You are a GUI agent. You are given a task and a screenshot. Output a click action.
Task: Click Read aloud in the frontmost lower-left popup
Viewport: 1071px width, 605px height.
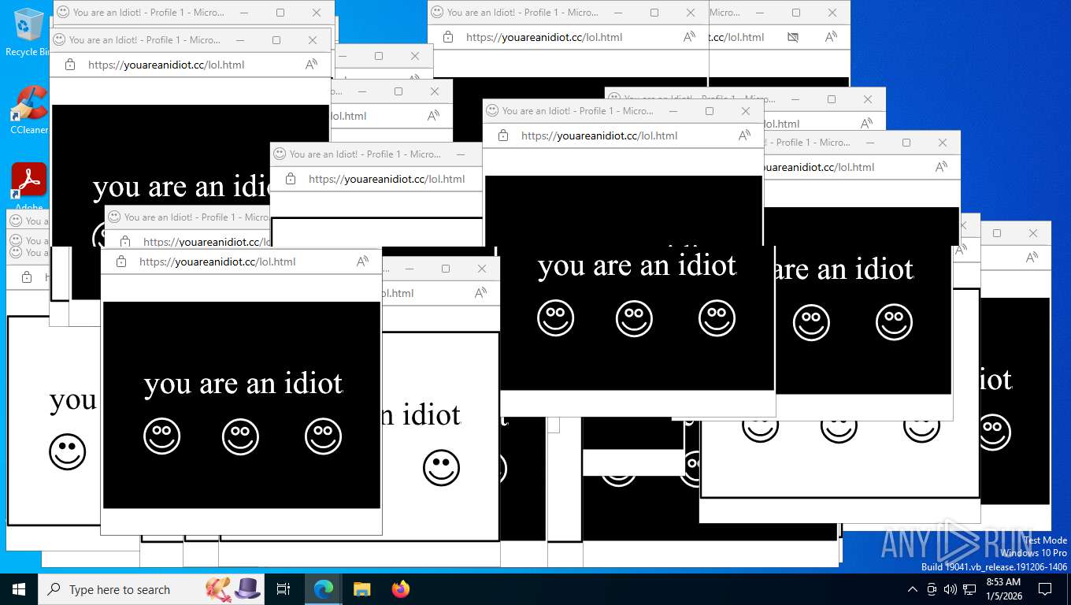point(362,262)
